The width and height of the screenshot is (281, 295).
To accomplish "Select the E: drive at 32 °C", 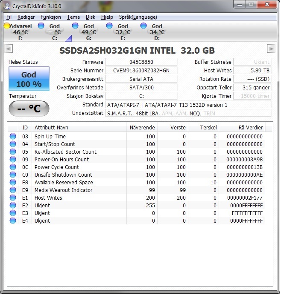I will (120, 32).
